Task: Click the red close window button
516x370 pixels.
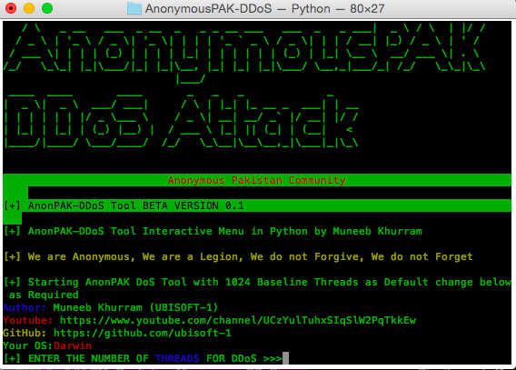Action: pos(11,8)
